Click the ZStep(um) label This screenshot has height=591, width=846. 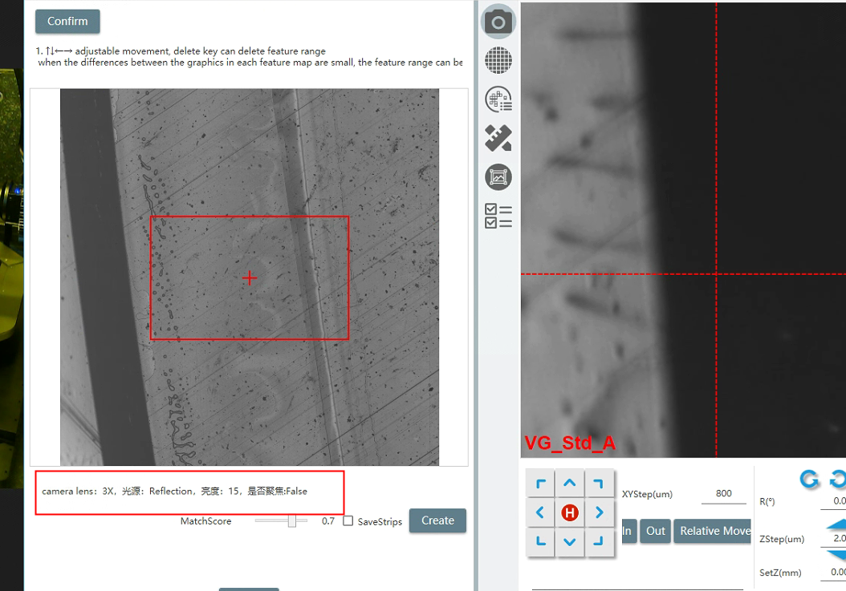click(782, 539)
